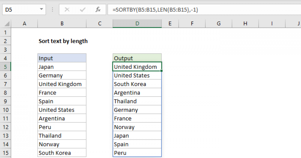Click the green fill handle on cell D5
The width and height of the screenshot is (301, 158).
coord(162,71)
